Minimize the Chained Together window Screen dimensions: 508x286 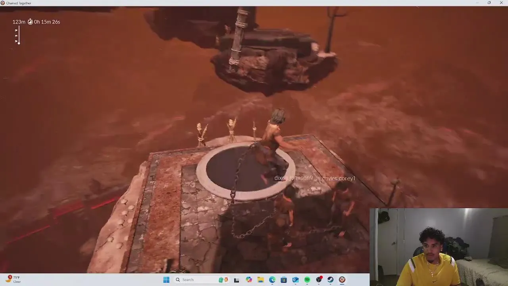point(477,3)
